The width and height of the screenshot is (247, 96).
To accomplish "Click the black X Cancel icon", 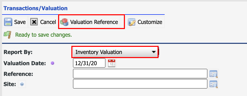I will (34, 22).
